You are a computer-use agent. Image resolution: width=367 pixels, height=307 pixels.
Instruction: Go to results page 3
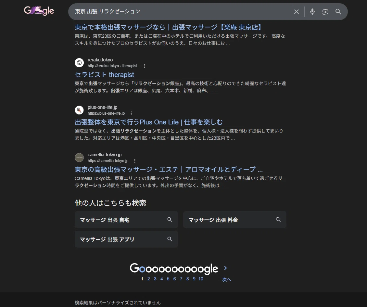(155, 279)
